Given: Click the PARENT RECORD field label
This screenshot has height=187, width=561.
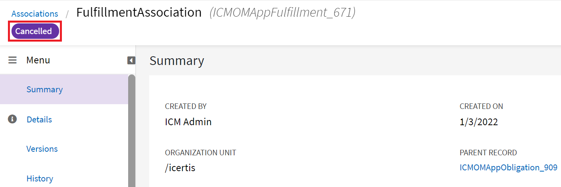Looking at the screenshot, I should point(488,153).
